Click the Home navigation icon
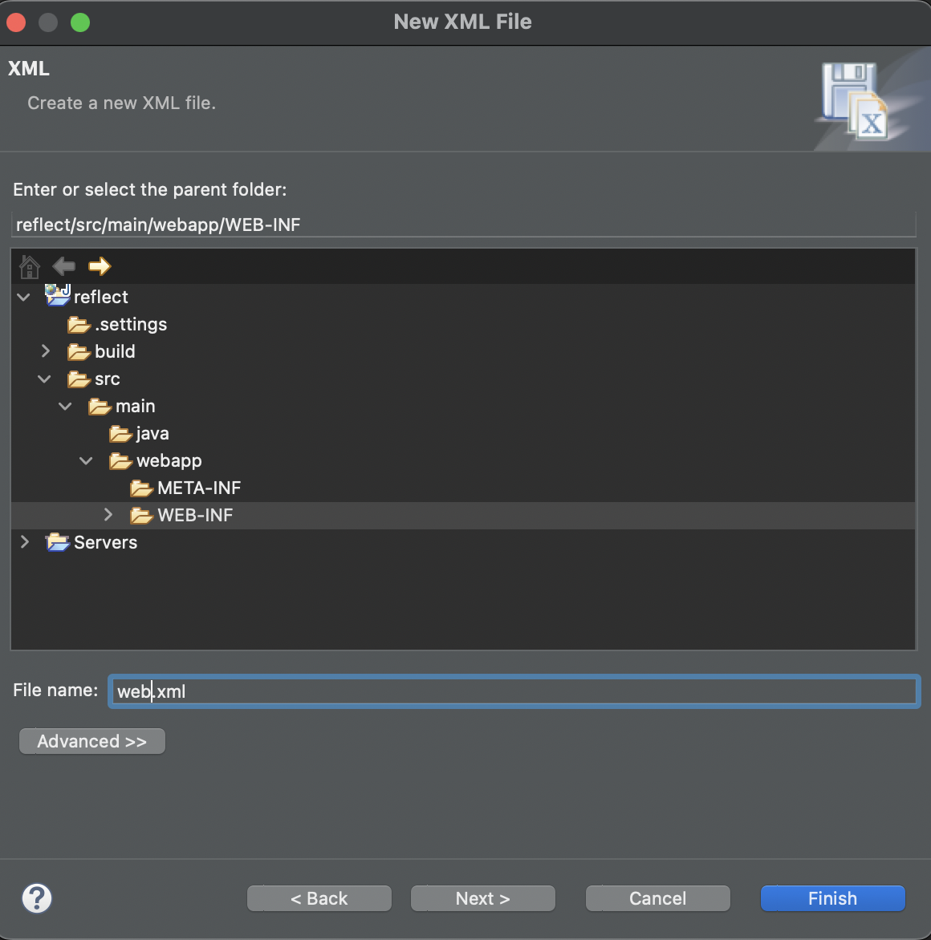The height and width of the screenshot is (940, 931). tap(30, 267)
